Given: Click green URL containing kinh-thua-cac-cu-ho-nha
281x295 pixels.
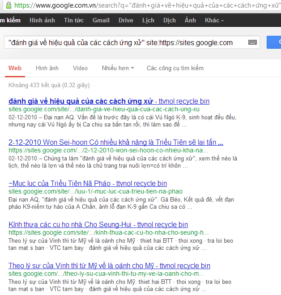Looking at the screenshot, I should click(109, 232).
